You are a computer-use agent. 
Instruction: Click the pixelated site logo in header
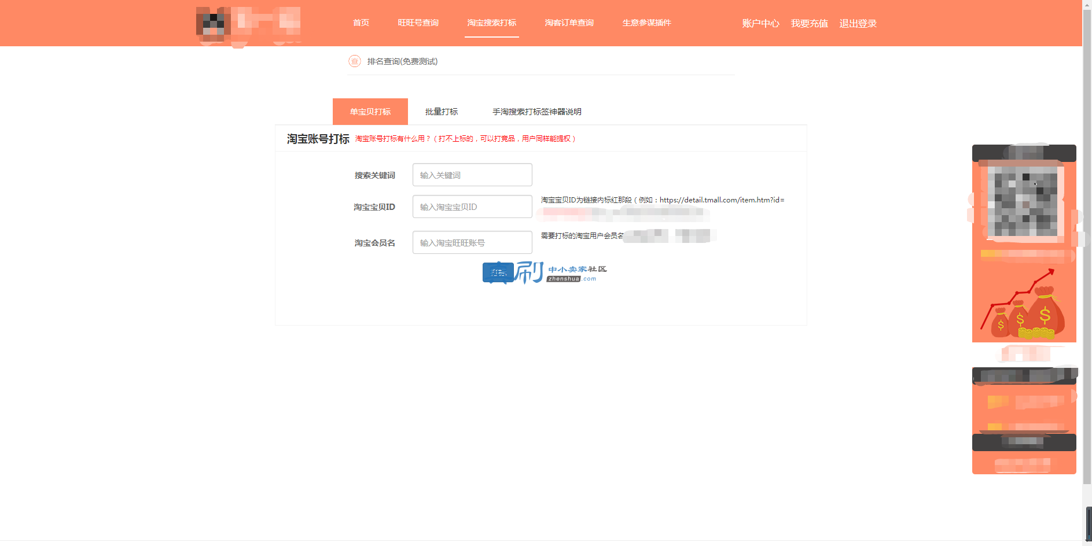point(248,25)
